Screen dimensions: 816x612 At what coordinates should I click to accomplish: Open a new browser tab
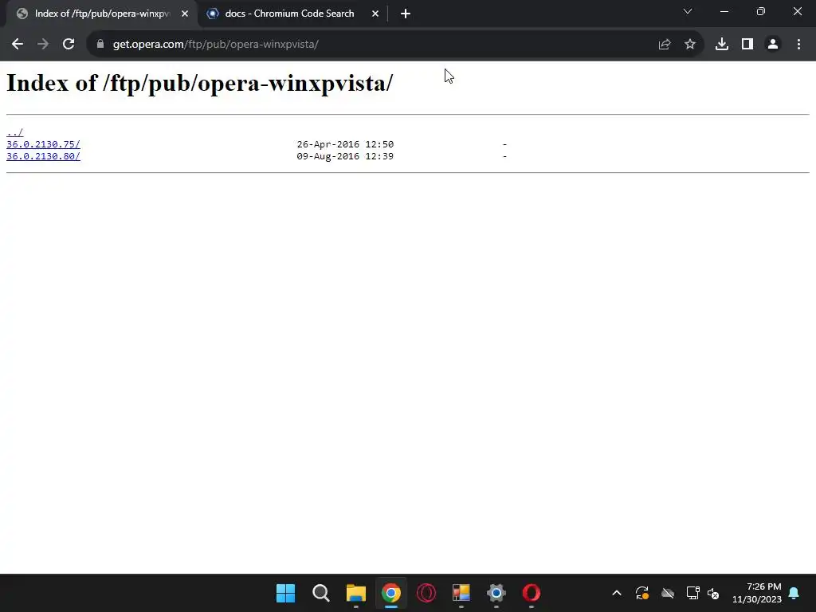[x=406, y=14]
